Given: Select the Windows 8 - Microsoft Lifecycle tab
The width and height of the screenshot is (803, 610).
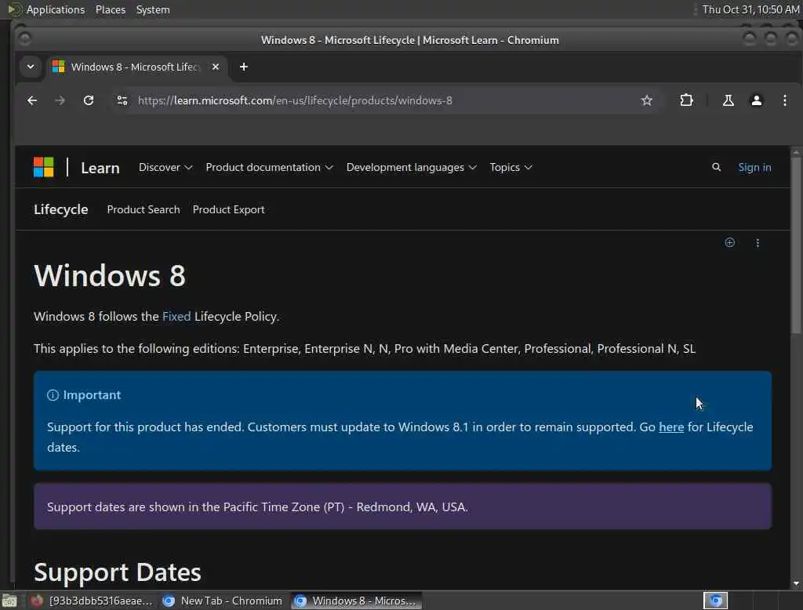Looking at the screenshot, I should (137, 67).
